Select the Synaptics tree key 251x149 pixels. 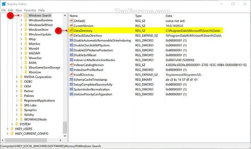(x=31, y=110)
